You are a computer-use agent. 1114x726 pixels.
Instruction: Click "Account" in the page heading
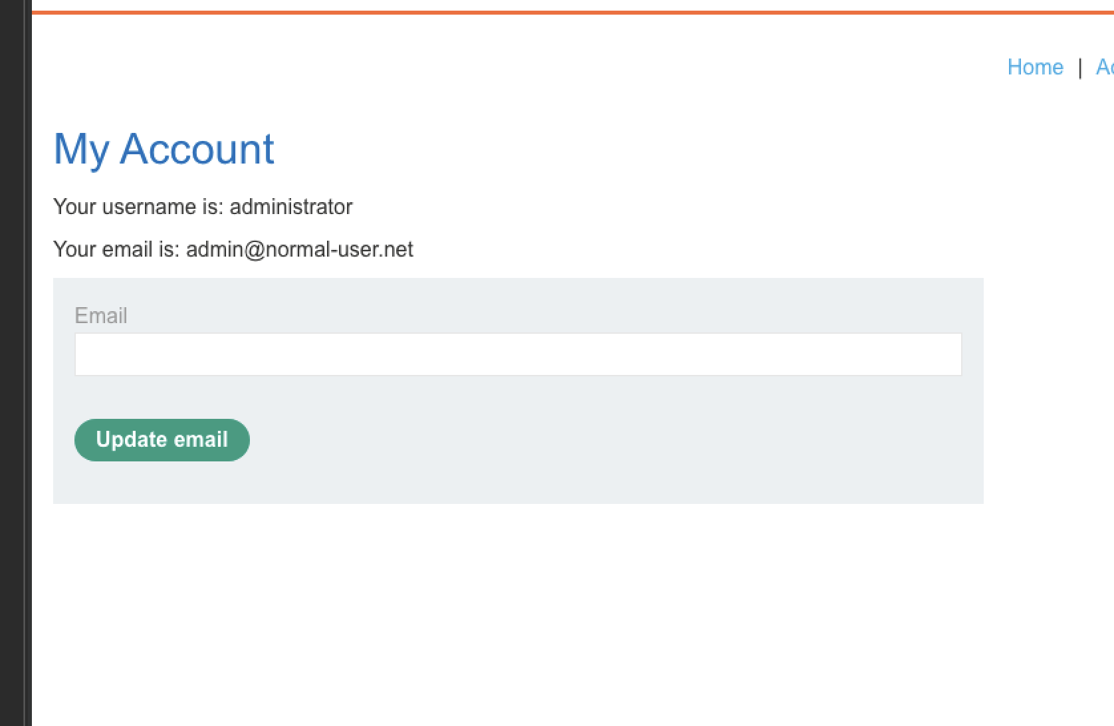tap(197, 149)
